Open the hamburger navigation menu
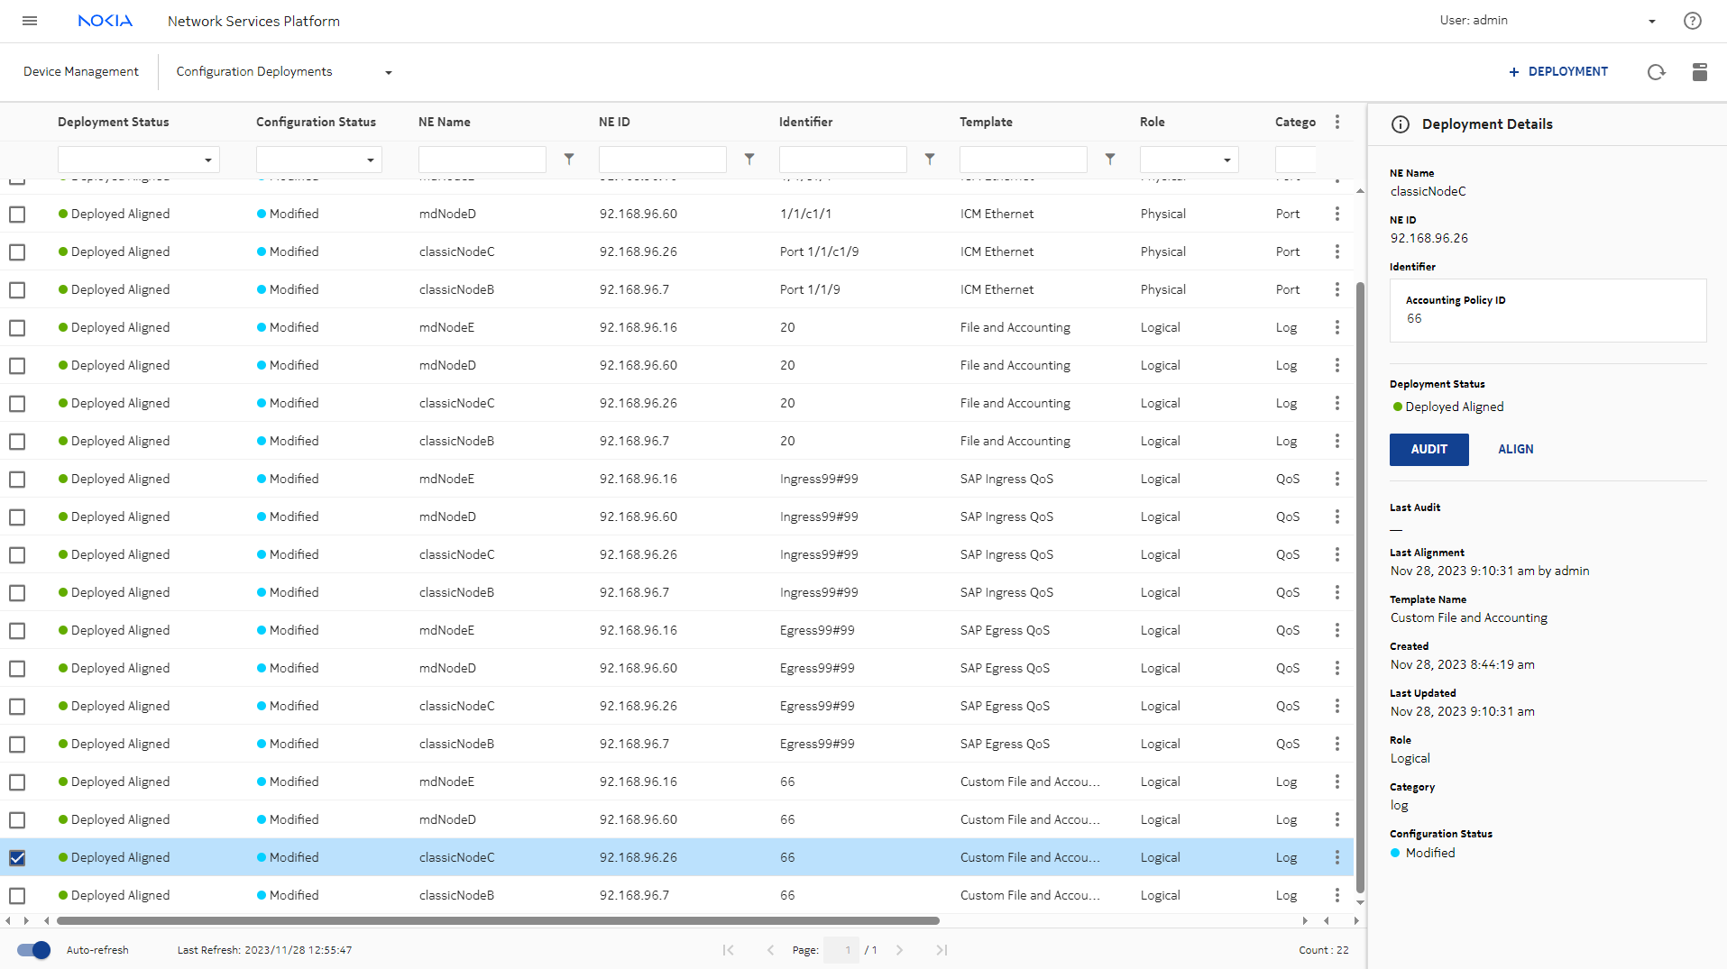 [x=30, y=21]
